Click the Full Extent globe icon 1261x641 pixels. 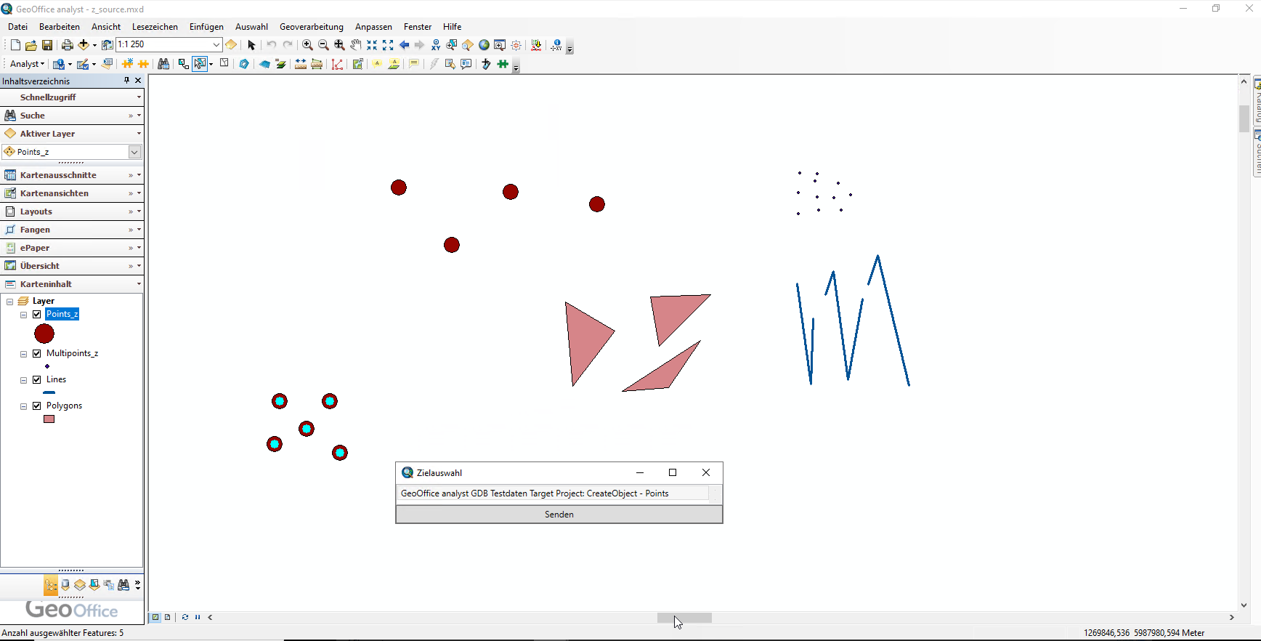pyautogui.click(x=484, y=45)
